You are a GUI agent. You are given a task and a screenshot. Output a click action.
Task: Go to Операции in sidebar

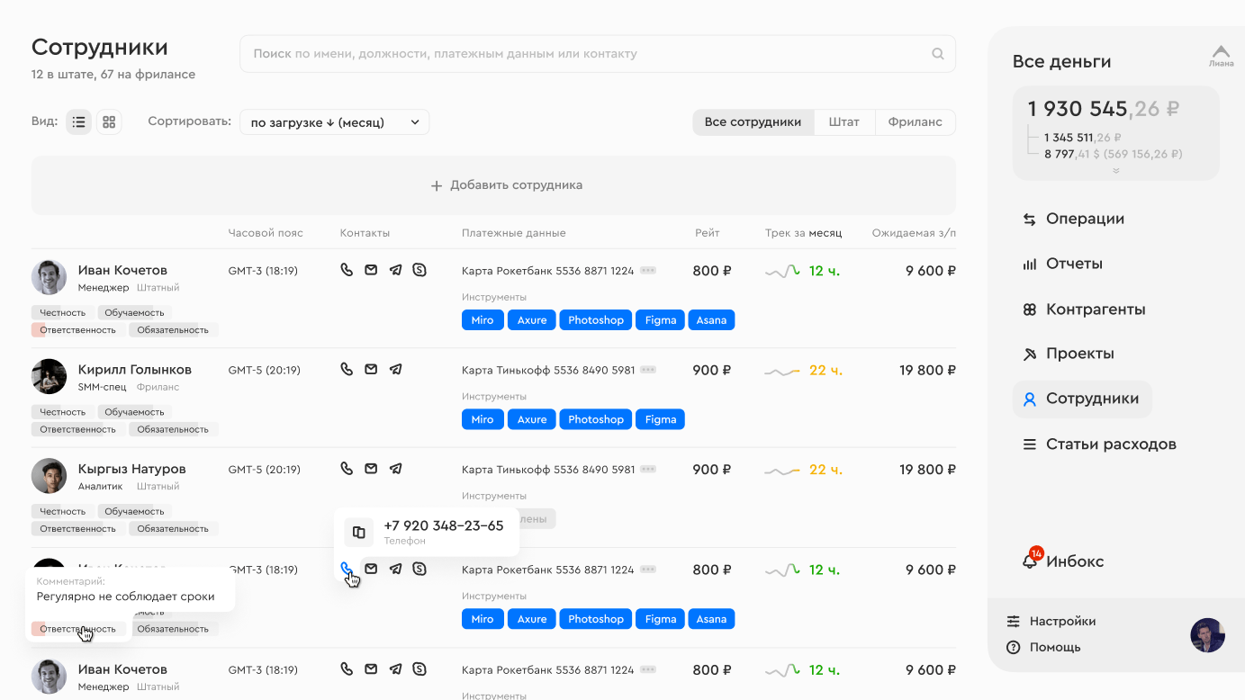pyautogui.click(x=1084, y=219)
